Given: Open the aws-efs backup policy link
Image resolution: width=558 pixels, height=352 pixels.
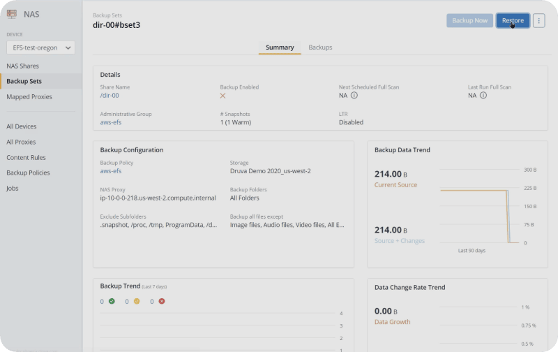Looking at the screenshot, I should [x=112, y=170].
